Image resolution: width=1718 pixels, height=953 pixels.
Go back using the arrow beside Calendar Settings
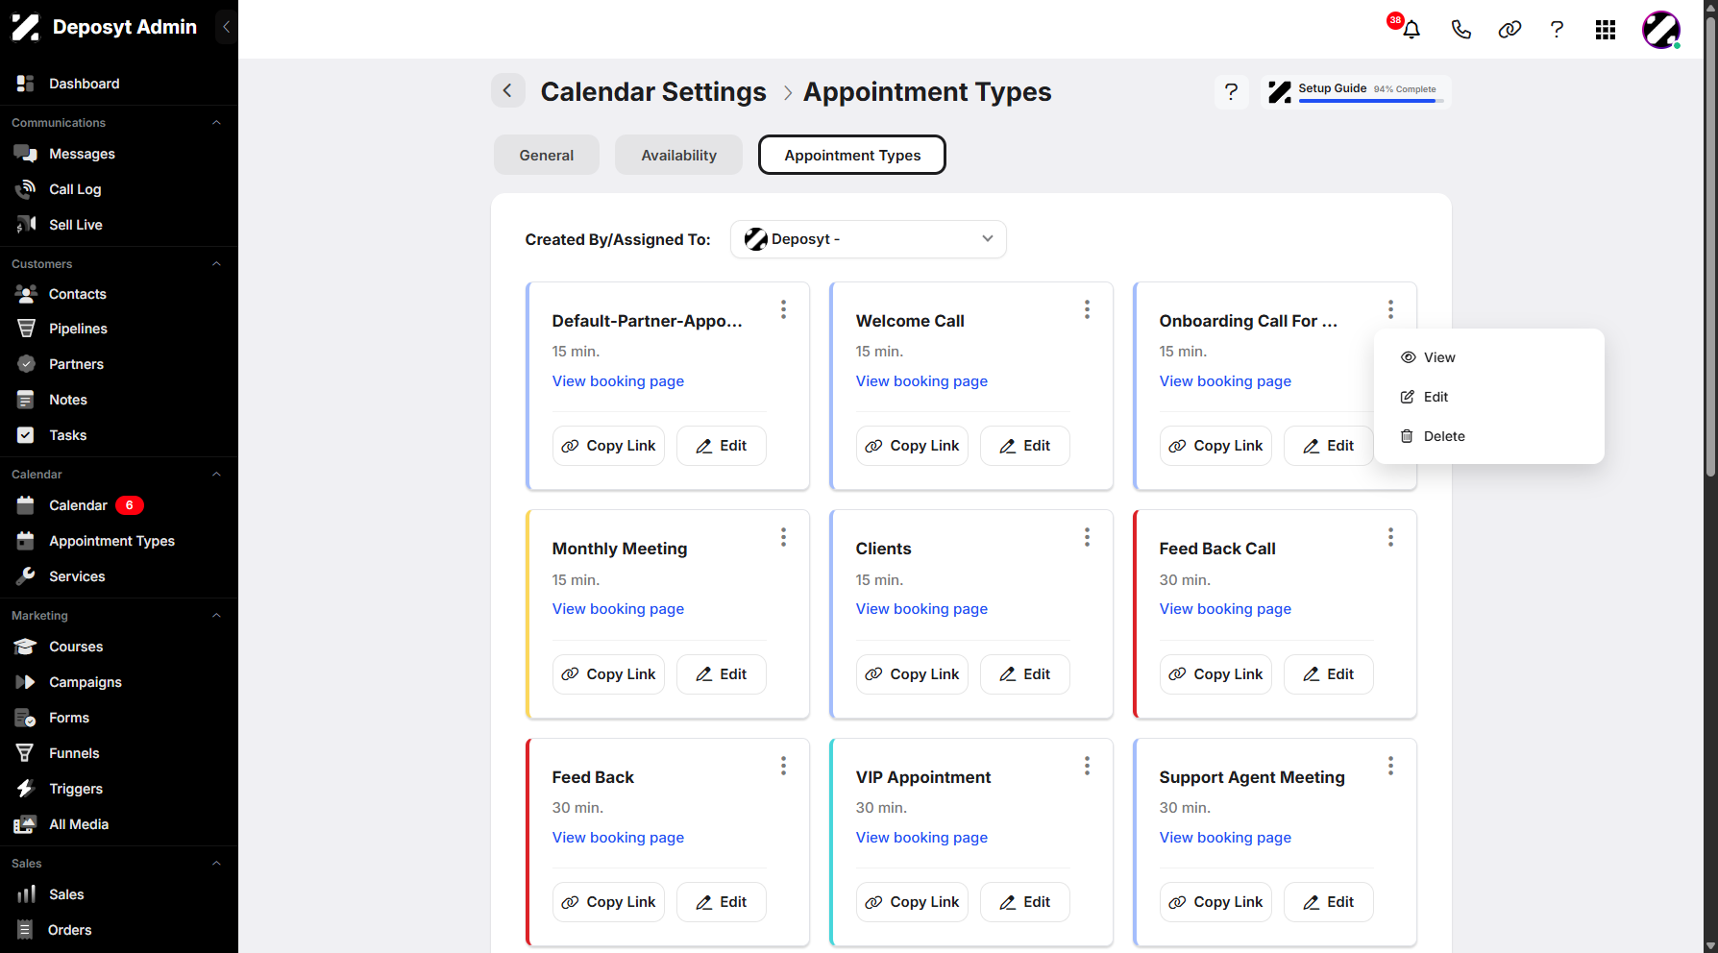(x=508, y=91)
